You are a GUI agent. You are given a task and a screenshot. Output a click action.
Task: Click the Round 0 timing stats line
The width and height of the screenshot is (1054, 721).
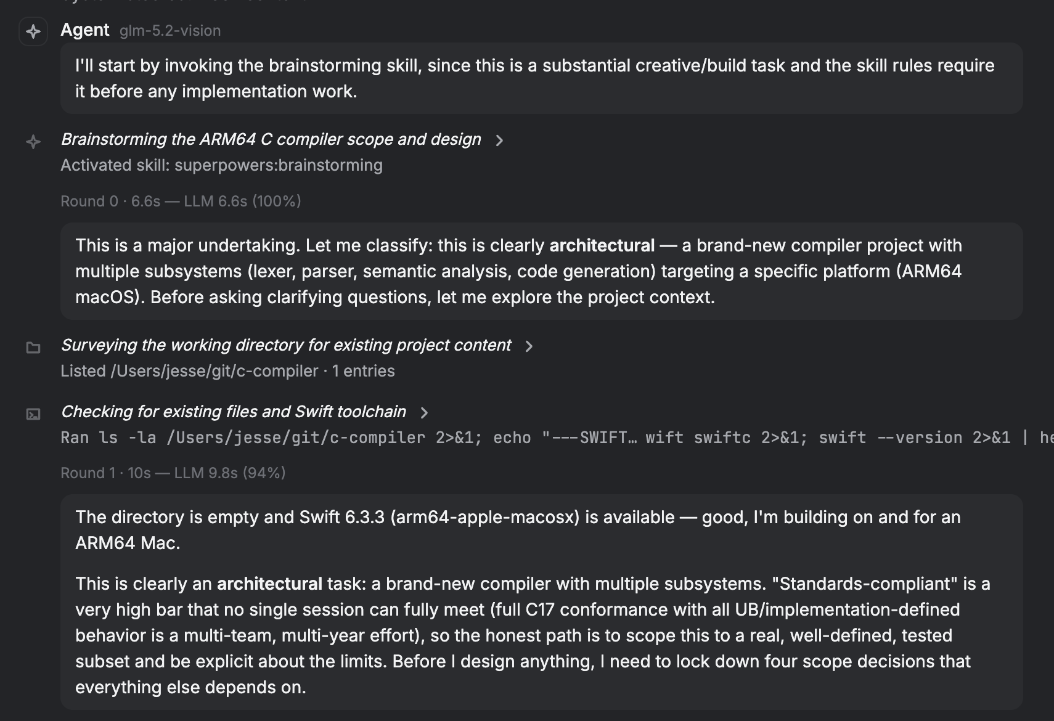coord(181,201)
